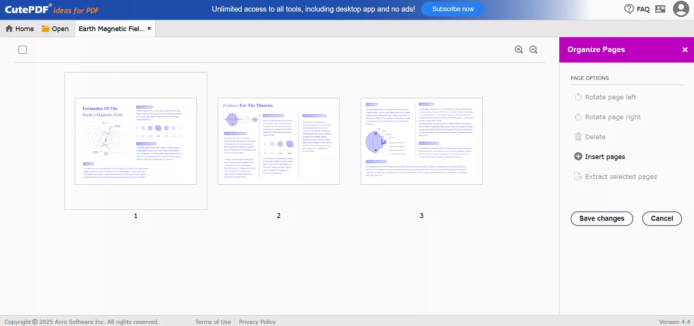Click the Save changes button

click(x=601, y=218)
